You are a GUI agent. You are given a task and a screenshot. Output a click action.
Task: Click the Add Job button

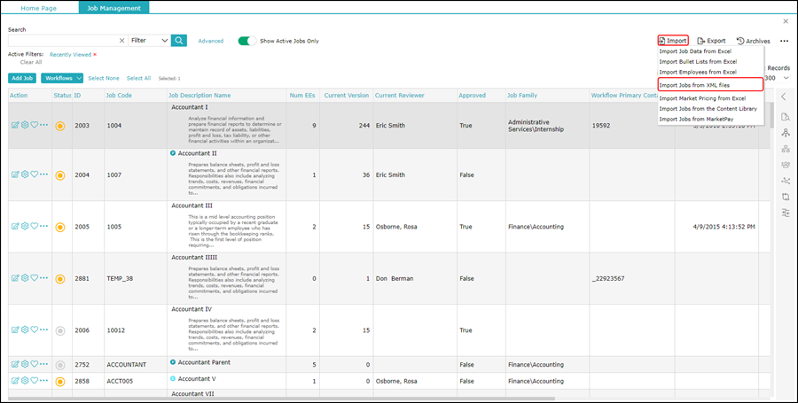click(22, 78)
